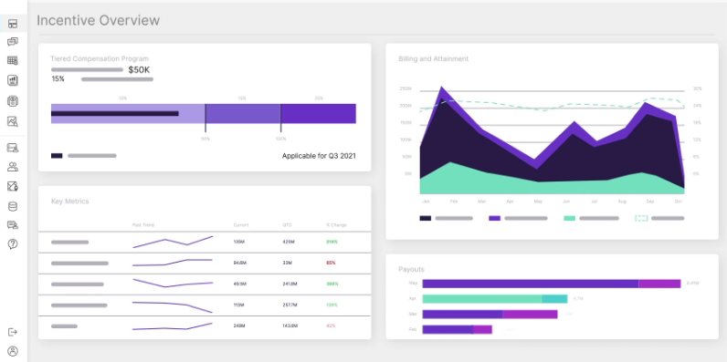
Task: Open the database sidebar icon
Action: (13, 206)
